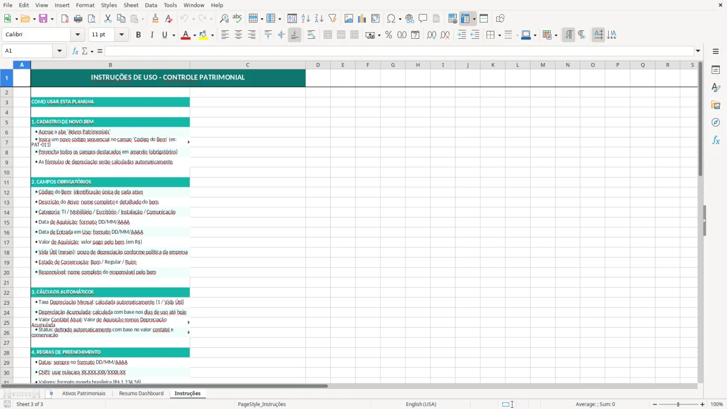Toggle italic formatting
This screenshot has width=727, height=409.
(152, 35)
